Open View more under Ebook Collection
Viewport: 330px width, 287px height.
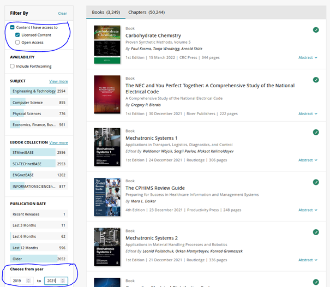click(58, 142)
